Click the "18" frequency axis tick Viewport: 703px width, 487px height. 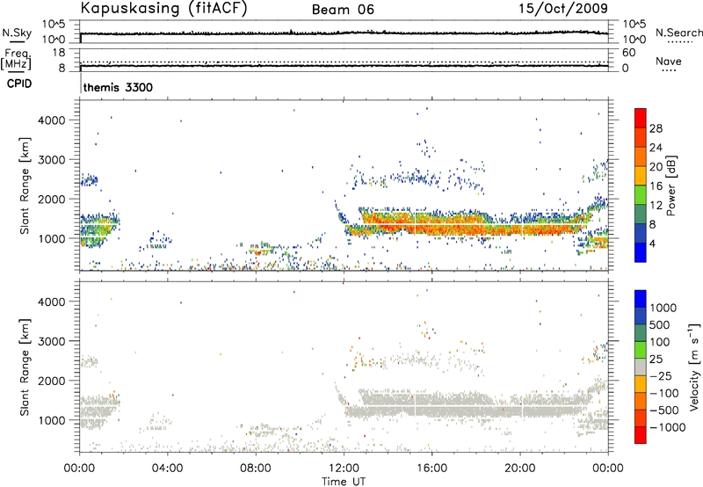59,53
